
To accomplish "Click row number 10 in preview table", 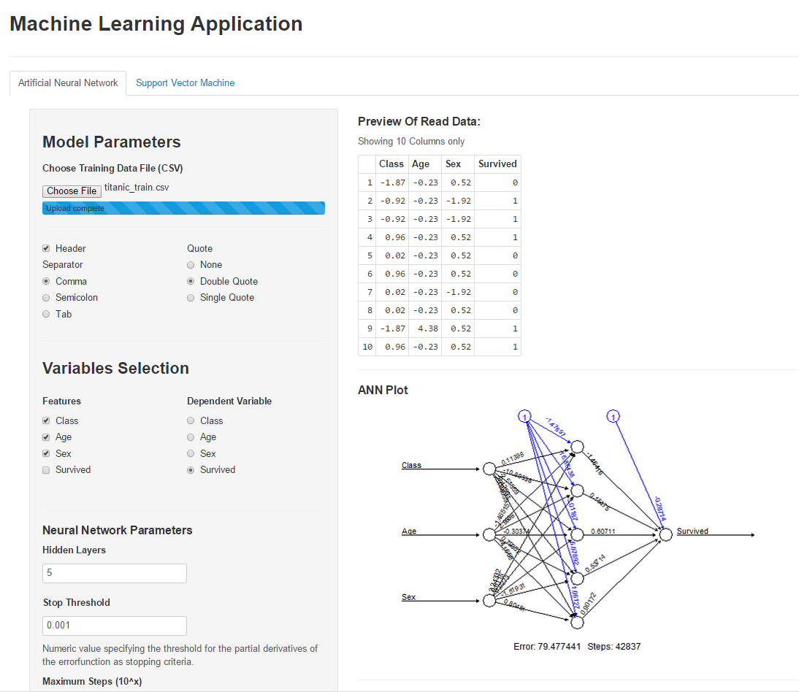I will [367, 347].
